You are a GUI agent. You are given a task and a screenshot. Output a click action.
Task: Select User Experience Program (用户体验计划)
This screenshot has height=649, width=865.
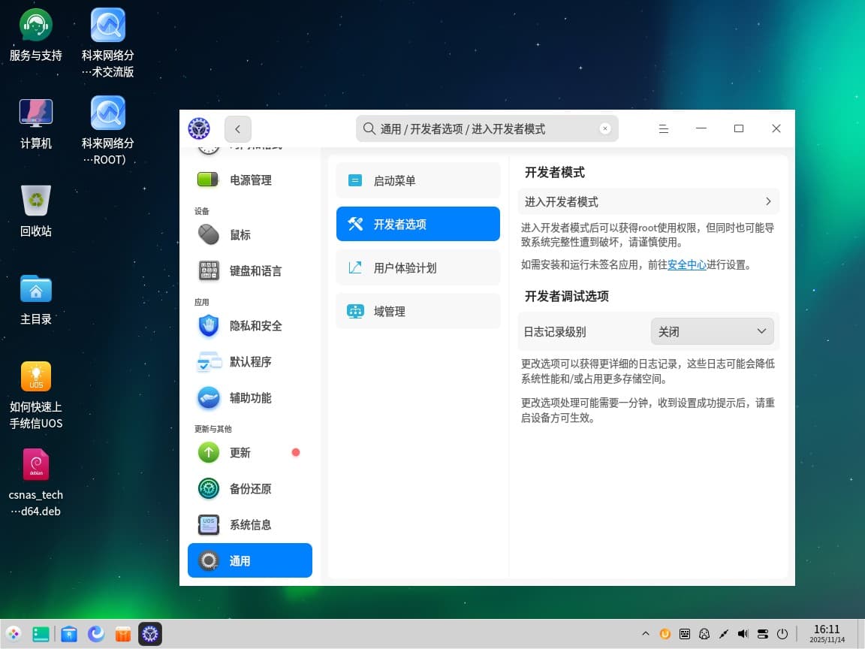[417, 268]
